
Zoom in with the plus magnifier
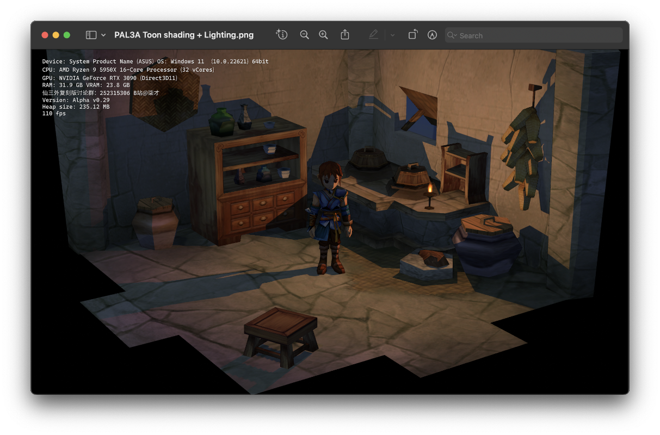323,35
